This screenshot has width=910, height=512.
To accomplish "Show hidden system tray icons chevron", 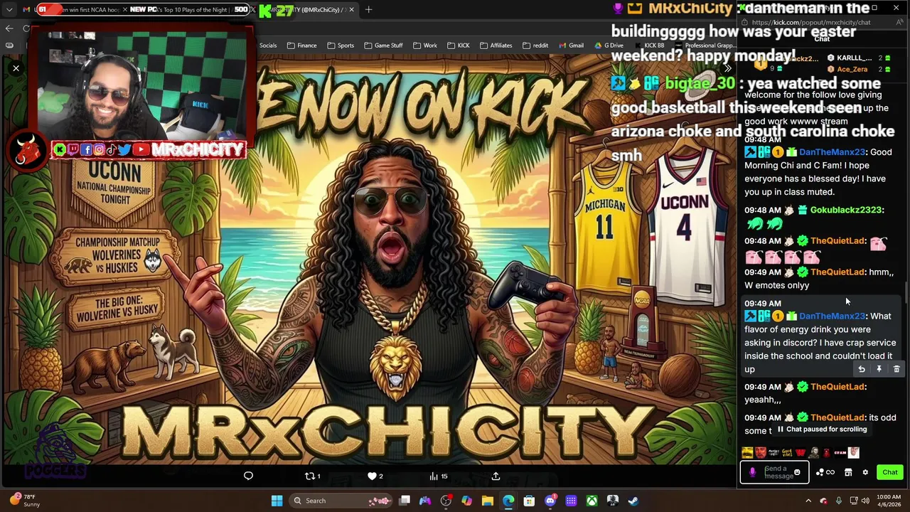I will (808, 501).
